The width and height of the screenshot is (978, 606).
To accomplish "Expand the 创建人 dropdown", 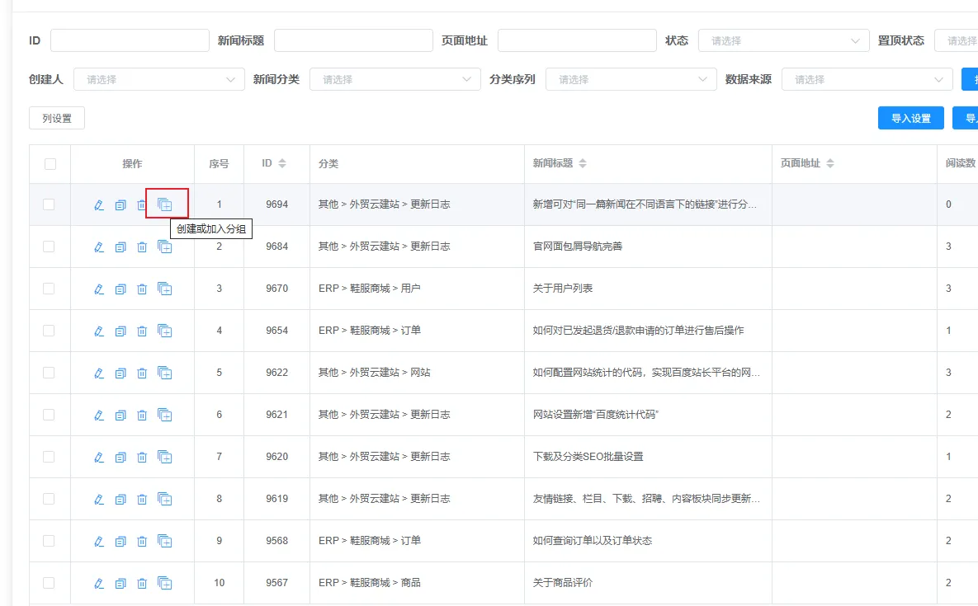I will (x=158, y=79).
